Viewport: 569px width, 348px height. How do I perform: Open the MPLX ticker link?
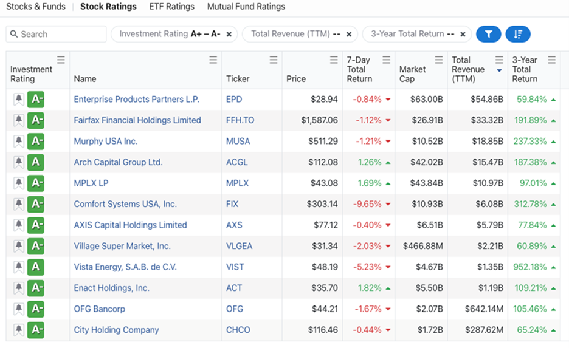tap(237, 183)
